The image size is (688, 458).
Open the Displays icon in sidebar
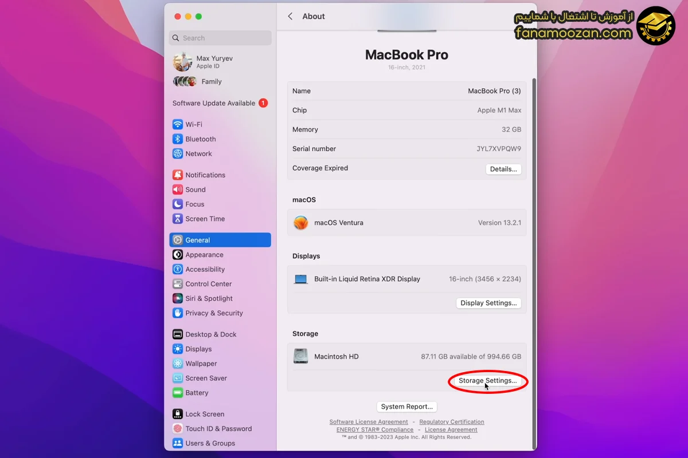(x=178, y=349)
